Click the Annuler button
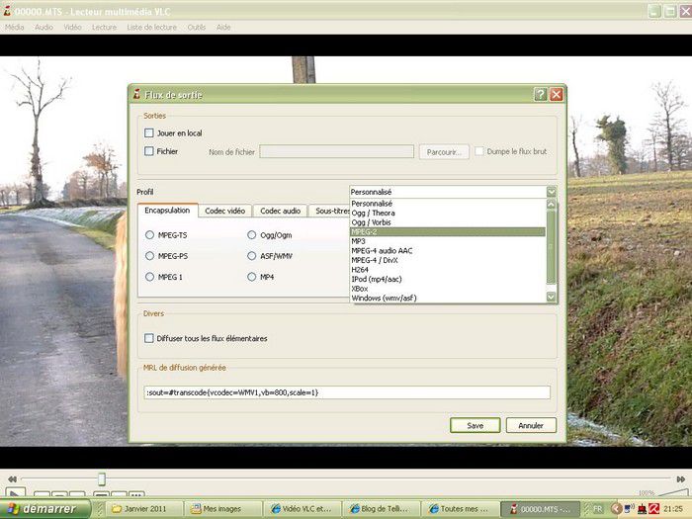Viewport: 692px width, 519px height. click(531, 425)
